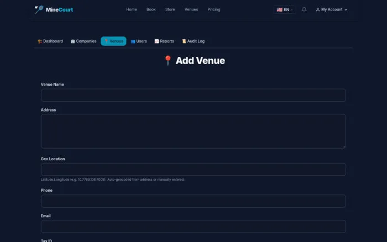Focus the Geo Location input field
This screenshot has width=387, height=242.
193,170
